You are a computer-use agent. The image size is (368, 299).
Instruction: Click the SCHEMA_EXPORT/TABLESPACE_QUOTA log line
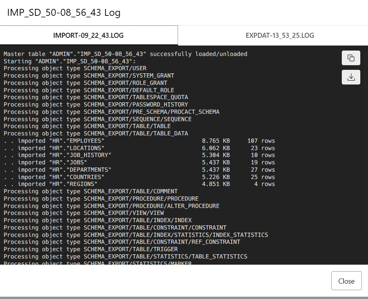[x=96, y=97]
